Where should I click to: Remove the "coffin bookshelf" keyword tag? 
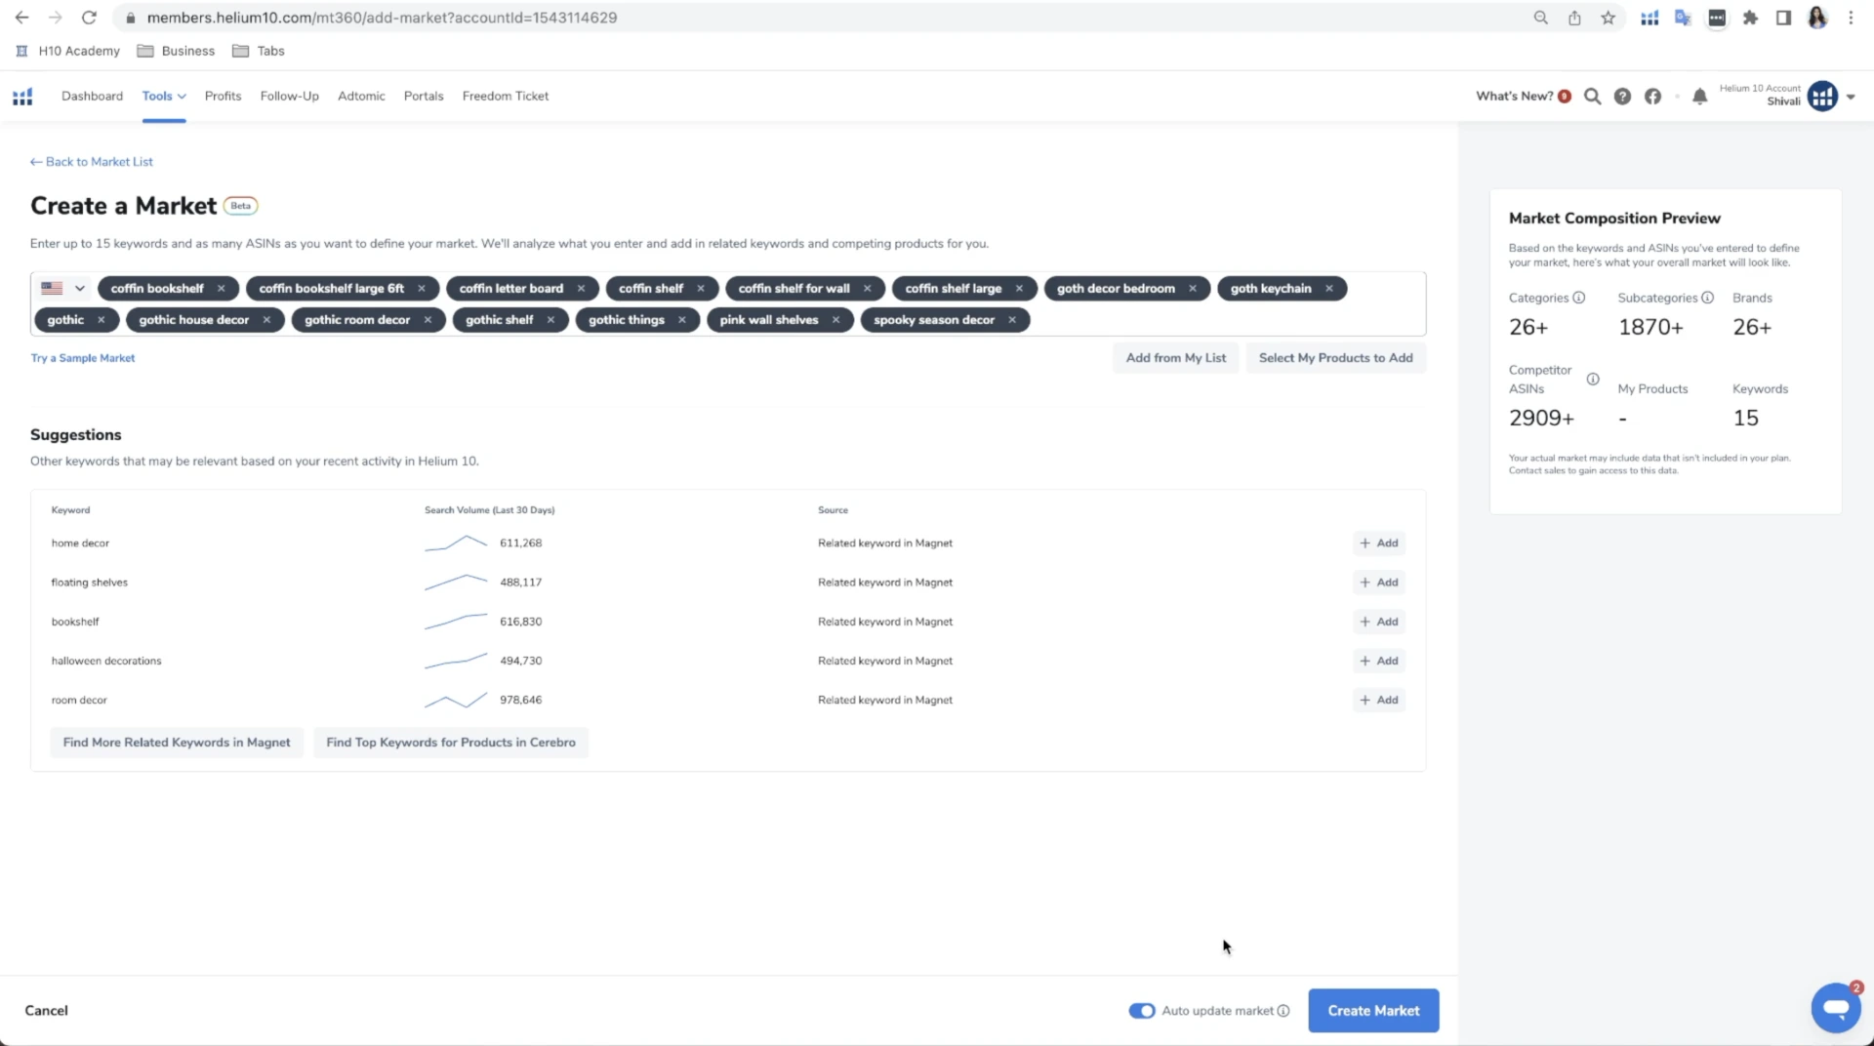(x=222, y=289)
